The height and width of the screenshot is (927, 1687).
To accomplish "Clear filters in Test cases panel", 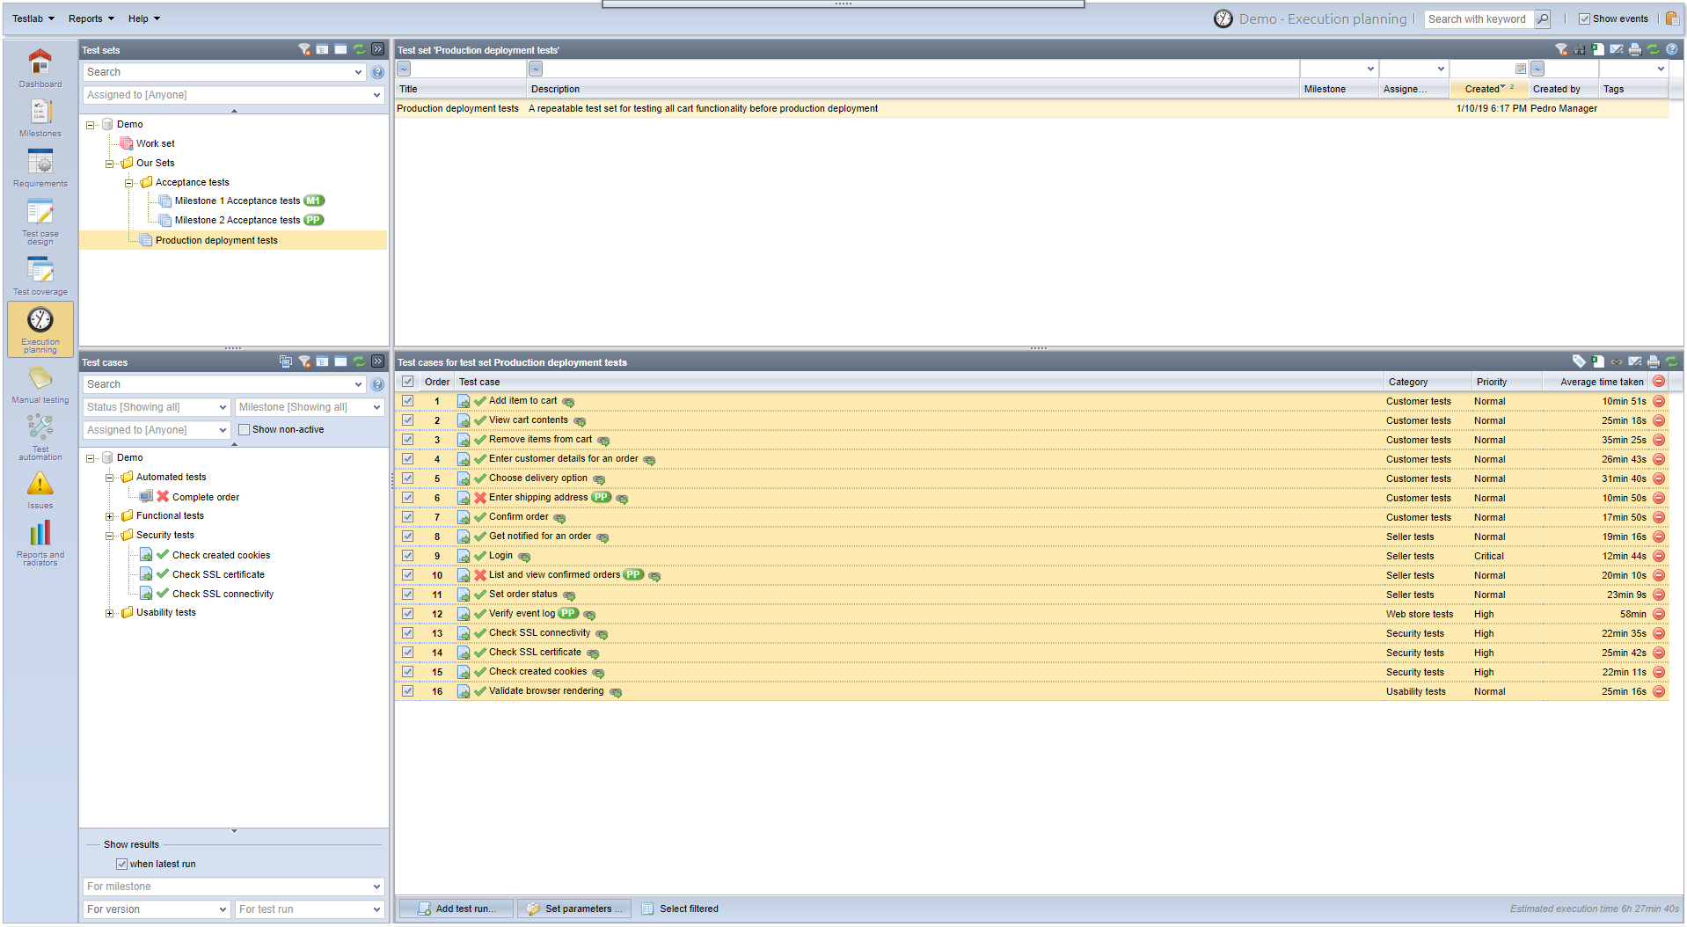I will pos(304,361).
